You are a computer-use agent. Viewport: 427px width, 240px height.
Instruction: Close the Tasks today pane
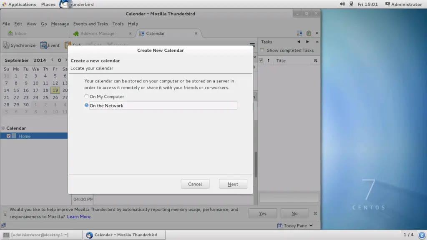(317, 42)
